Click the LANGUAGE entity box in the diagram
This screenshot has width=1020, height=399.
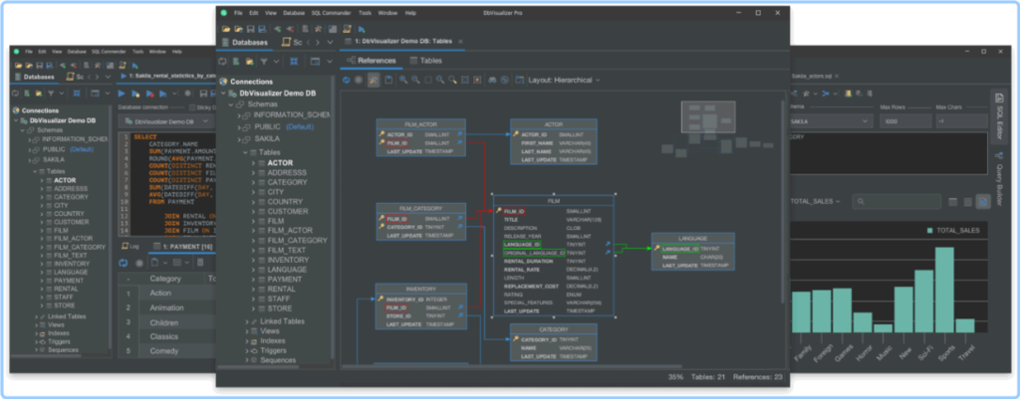(x=693, y=252)
